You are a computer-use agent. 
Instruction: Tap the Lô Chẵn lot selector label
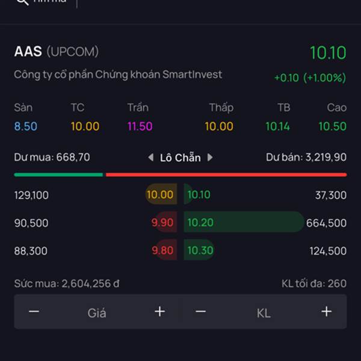180,158
